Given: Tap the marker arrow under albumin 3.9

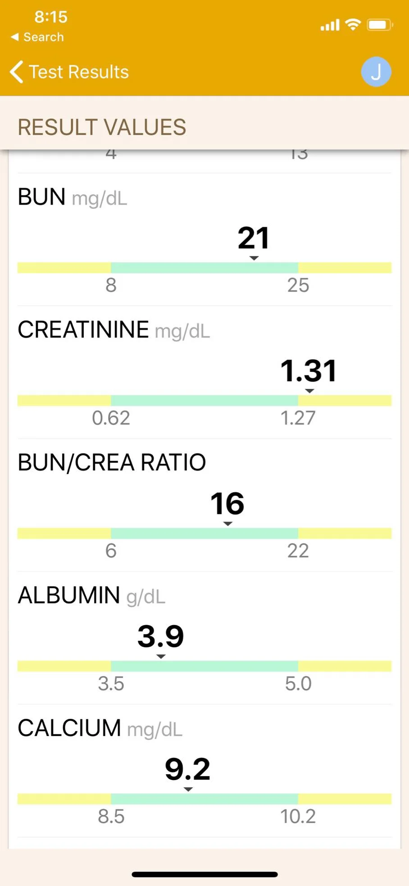Looking at the screenshot, I should pyautogui.click(x=161, y=657).
